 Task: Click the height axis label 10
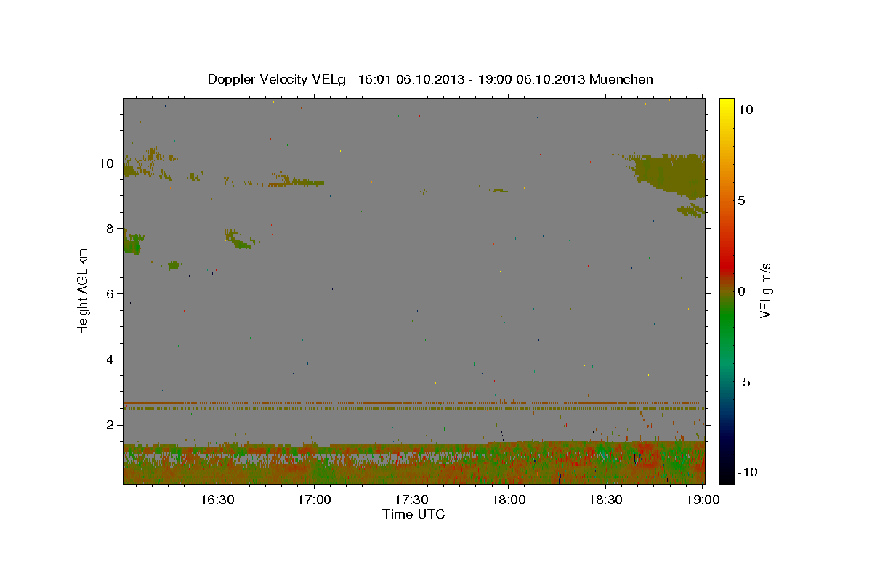click(108, 163)
